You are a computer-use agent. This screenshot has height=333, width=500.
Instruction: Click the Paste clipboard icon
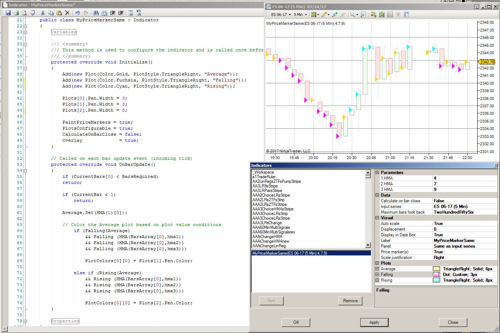tap(59, 13)
